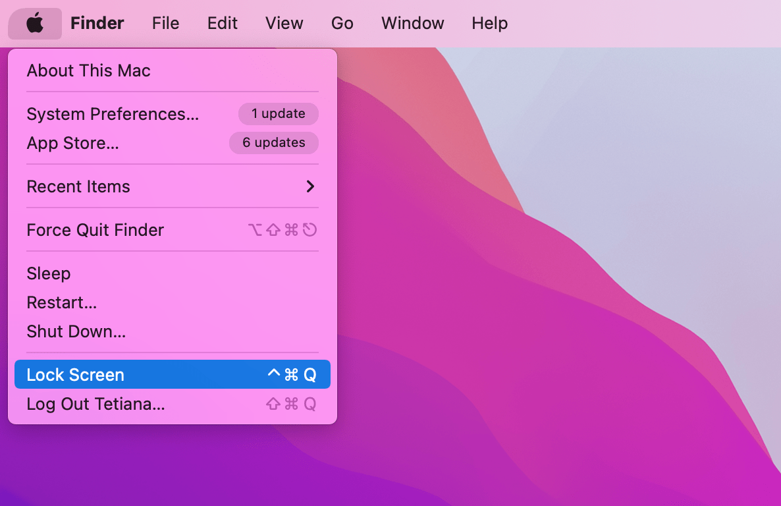781x506 pixels.
Task: Open the Go menu
Action: pyautogui.click(x=342, y=23)
